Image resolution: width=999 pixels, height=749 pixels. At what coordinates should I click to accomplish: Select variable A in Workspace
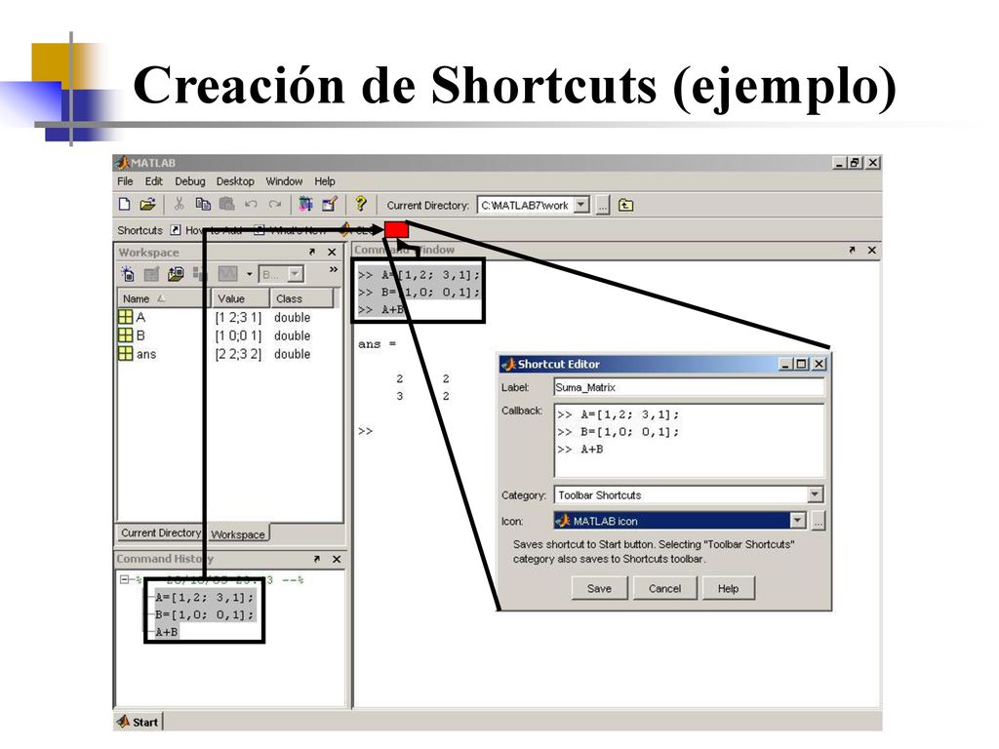point(133,317)
